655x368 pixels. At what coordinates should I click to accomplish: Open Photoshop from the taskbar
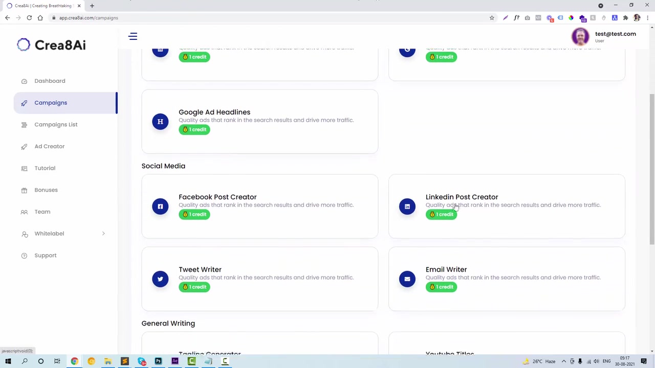coord(158,361)
